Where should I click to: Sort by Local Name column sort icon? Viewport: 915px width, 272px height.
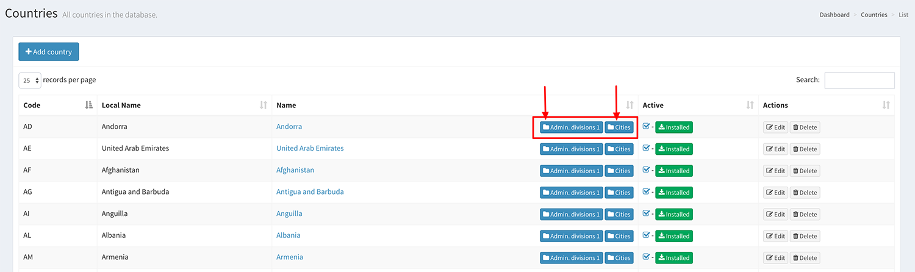pos(264,105)
